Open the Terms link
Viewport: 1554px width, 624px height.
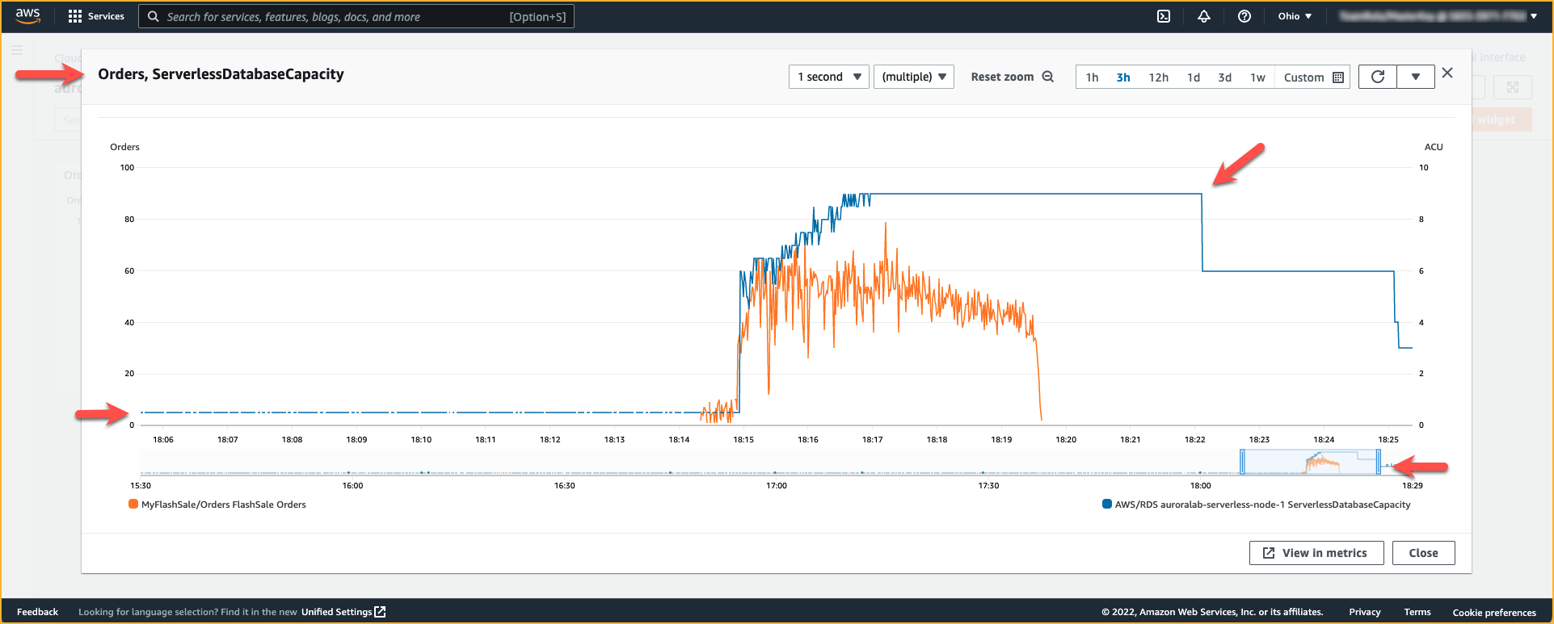1417,612
